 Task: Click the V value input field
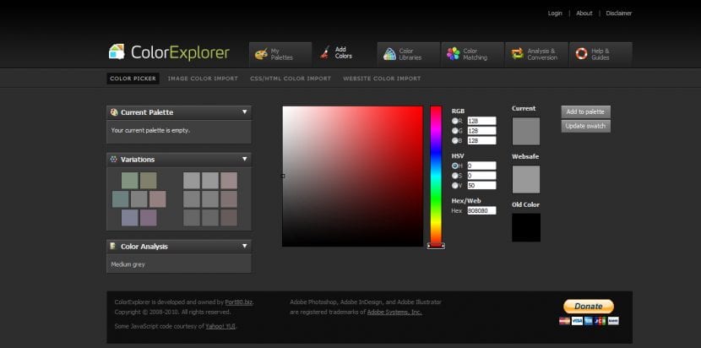[482, 185]
